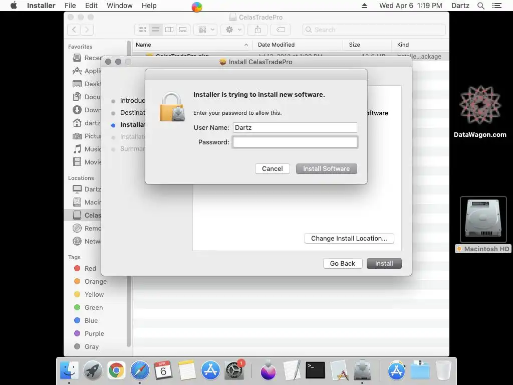Sort by Date Modified column
This screenshot has height=385, width=513.
pos(298,45)
